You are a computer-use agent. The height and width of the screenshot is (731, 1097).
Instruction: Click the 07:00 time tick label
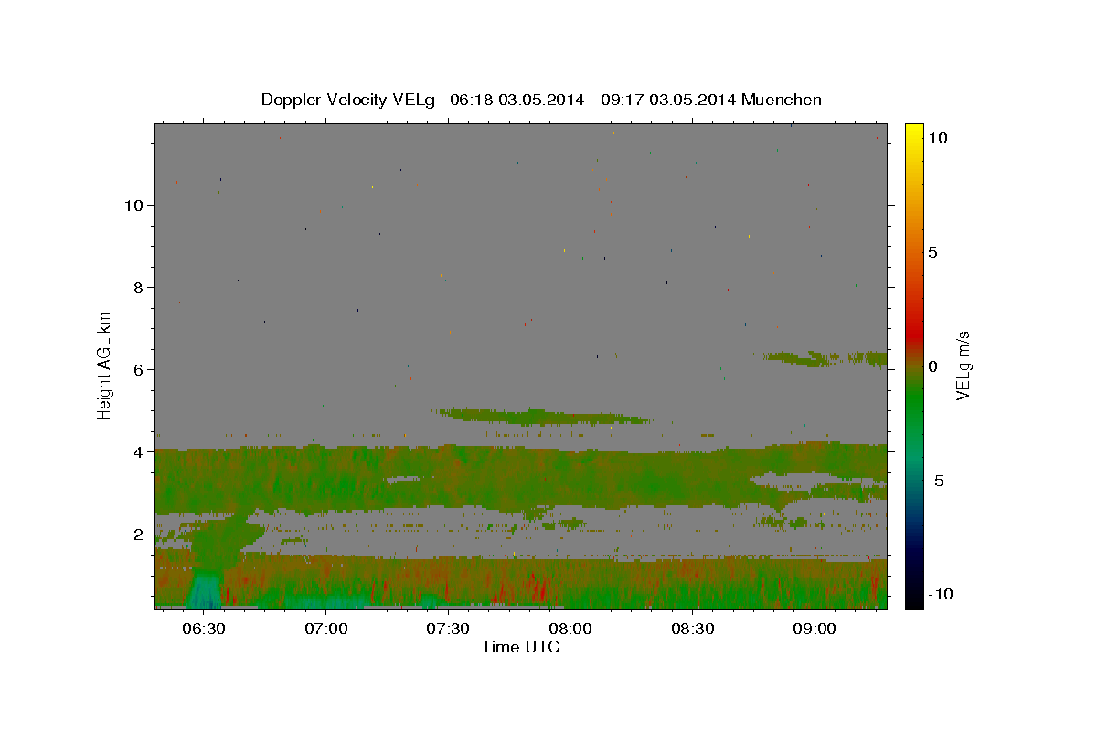[x=325, y=629]
